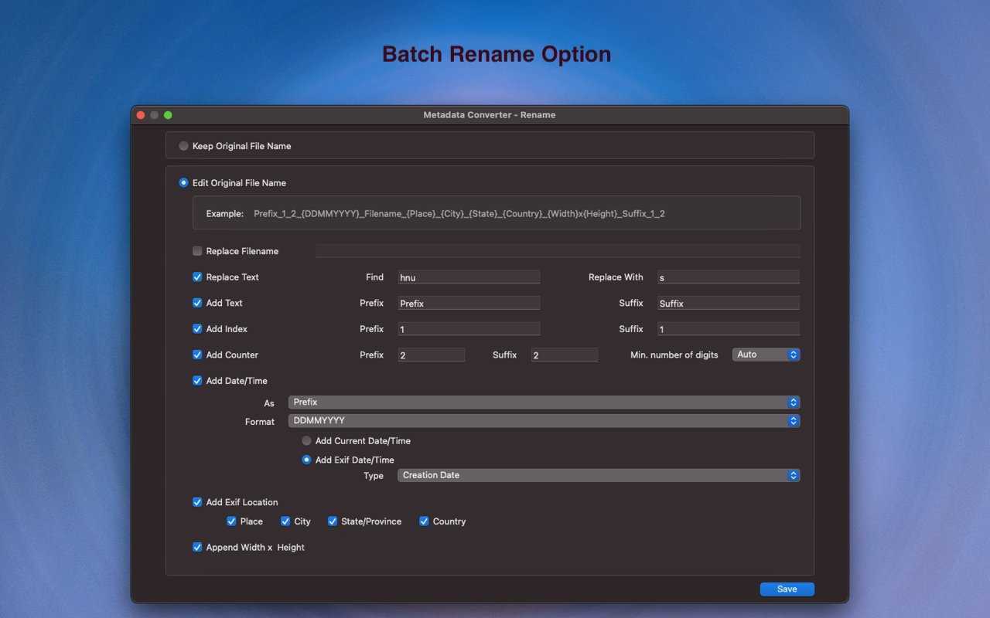Toggle the Add Counter checkbox
Screen dimensions: 990x618
(197, 355)
